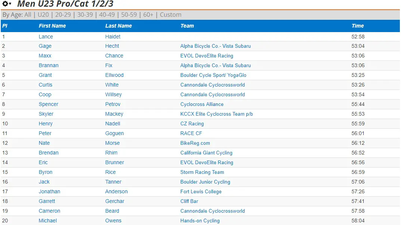401x225 pixels.
Task: Open EVOL DevoElite Racing in Brunner's row
Action: [207, 163]
